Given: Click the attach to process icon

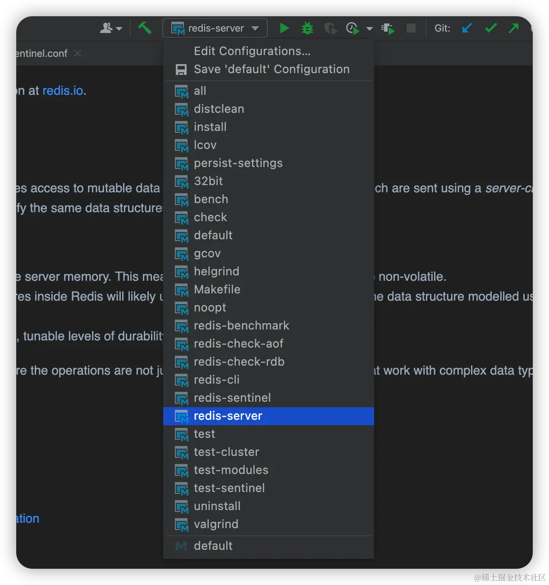Looking at the screenshot, I should tap(388, 28).
